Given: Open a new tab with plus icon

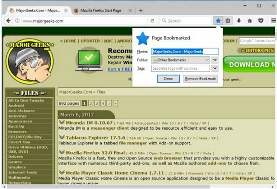Looking at the screenshot, I should click(x=141, y=10).
